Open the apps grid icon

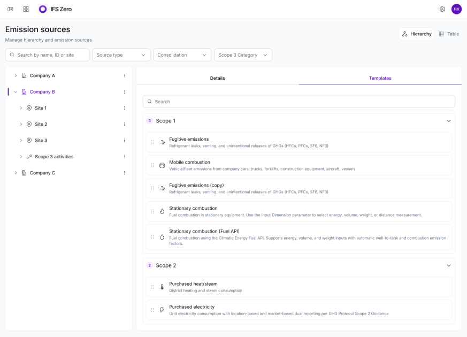[x=26, y=9]
